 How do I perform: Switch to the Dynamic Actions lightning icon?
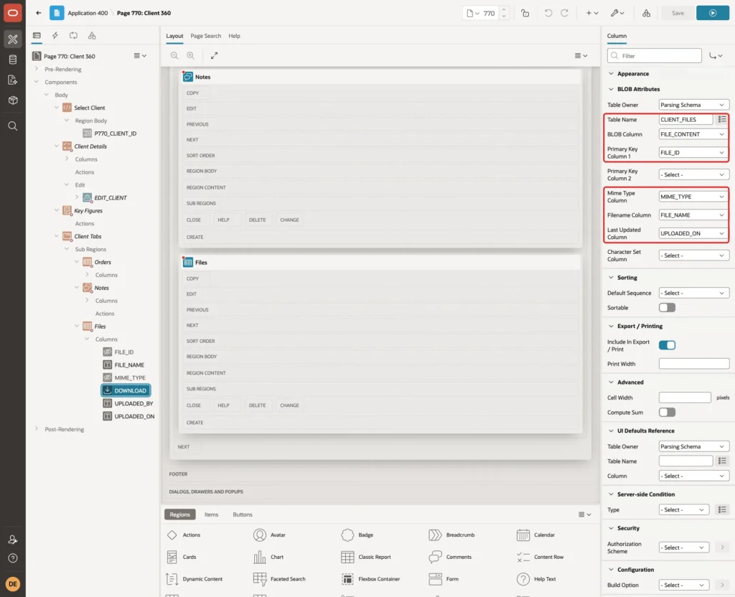[x=55, y=36]
